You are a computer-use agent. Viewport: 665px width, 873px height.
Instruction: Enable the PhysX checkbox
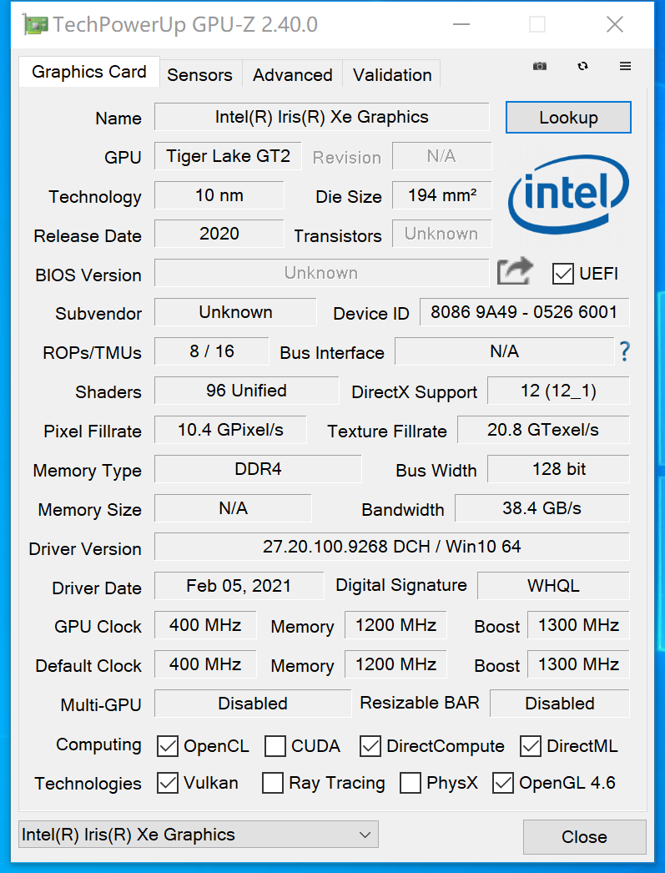point(411,783)
